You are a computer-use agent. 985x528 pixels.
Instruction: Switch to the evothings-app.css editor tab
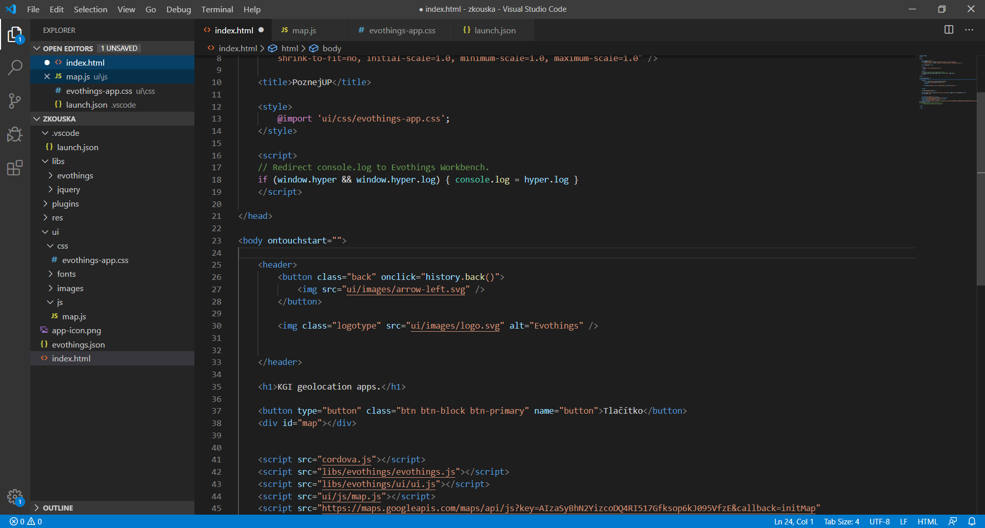[402, 30]
